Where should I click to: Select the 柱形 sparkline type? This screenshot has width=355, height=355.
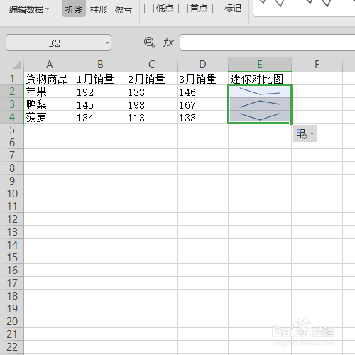click(99, 9)
